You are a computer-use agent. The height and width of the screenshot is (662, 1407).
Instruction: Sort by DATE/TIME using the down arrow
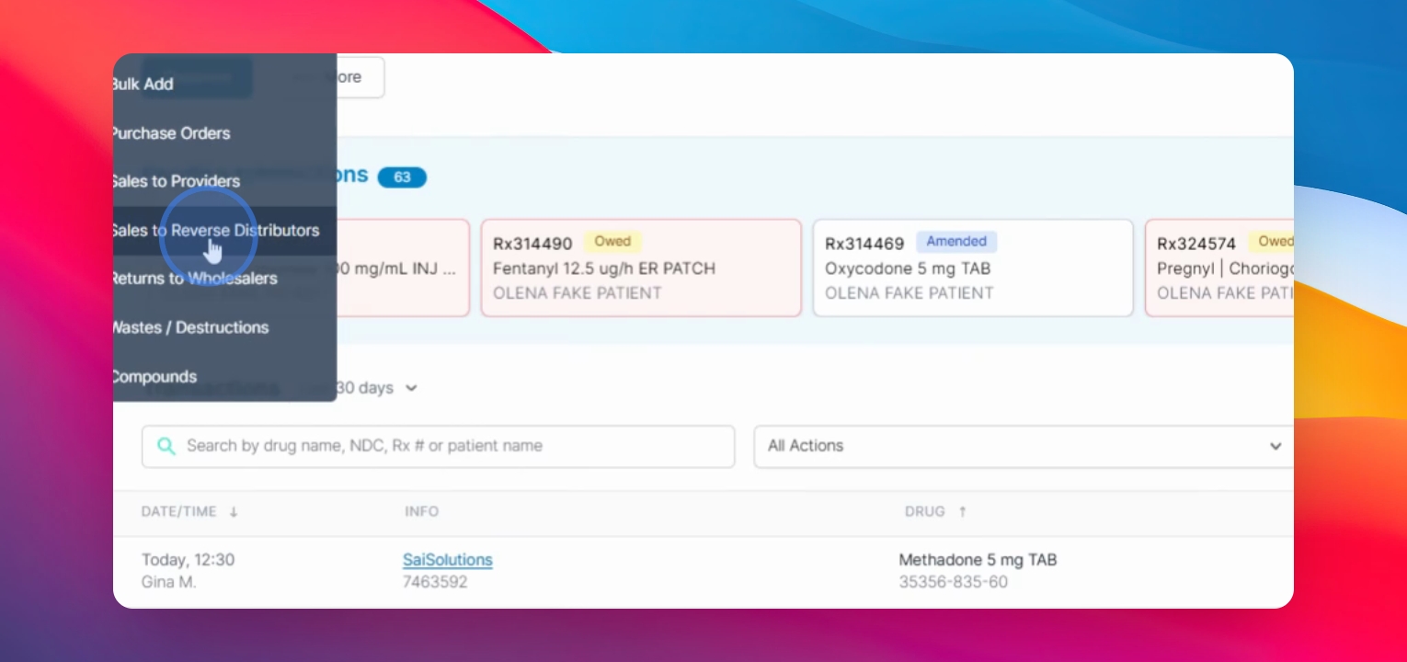click(x=234, y=512)
